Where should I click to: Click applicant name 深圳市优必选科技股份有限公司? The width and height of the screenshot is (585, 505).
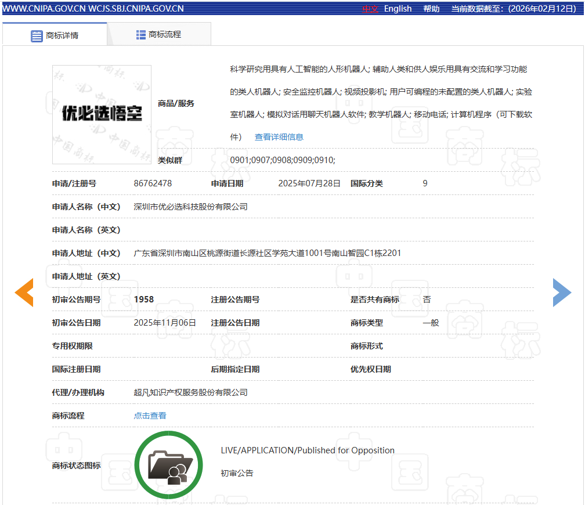[x=190, y=207]
